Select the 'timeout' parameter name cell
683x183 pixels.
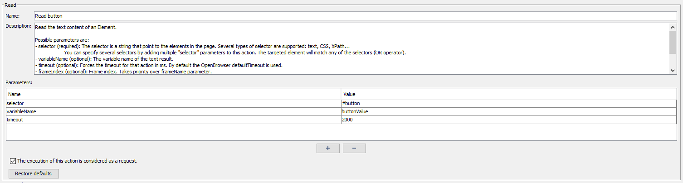(173, 120)
